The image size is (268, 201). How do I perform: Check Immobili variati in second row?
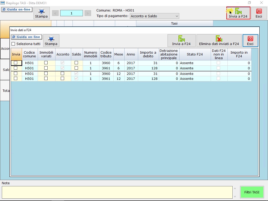tap(46, 68)
